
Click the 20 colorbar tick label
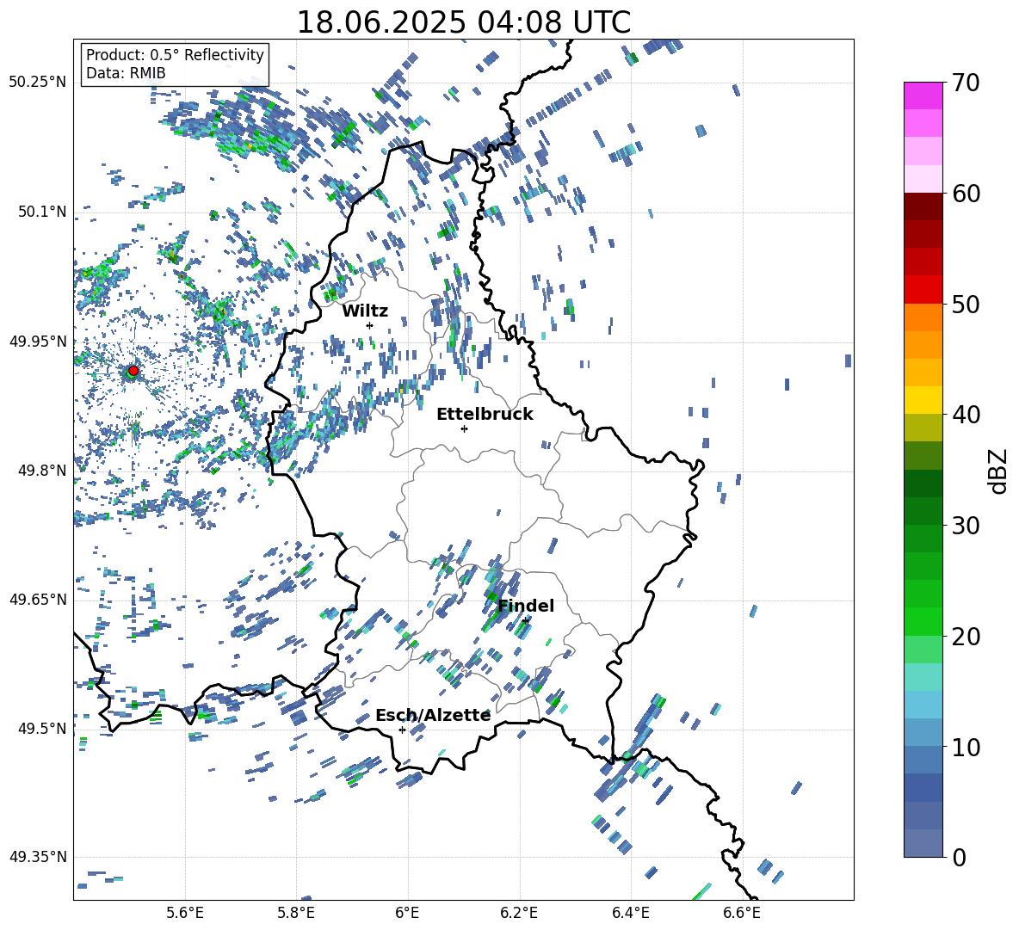965,637
